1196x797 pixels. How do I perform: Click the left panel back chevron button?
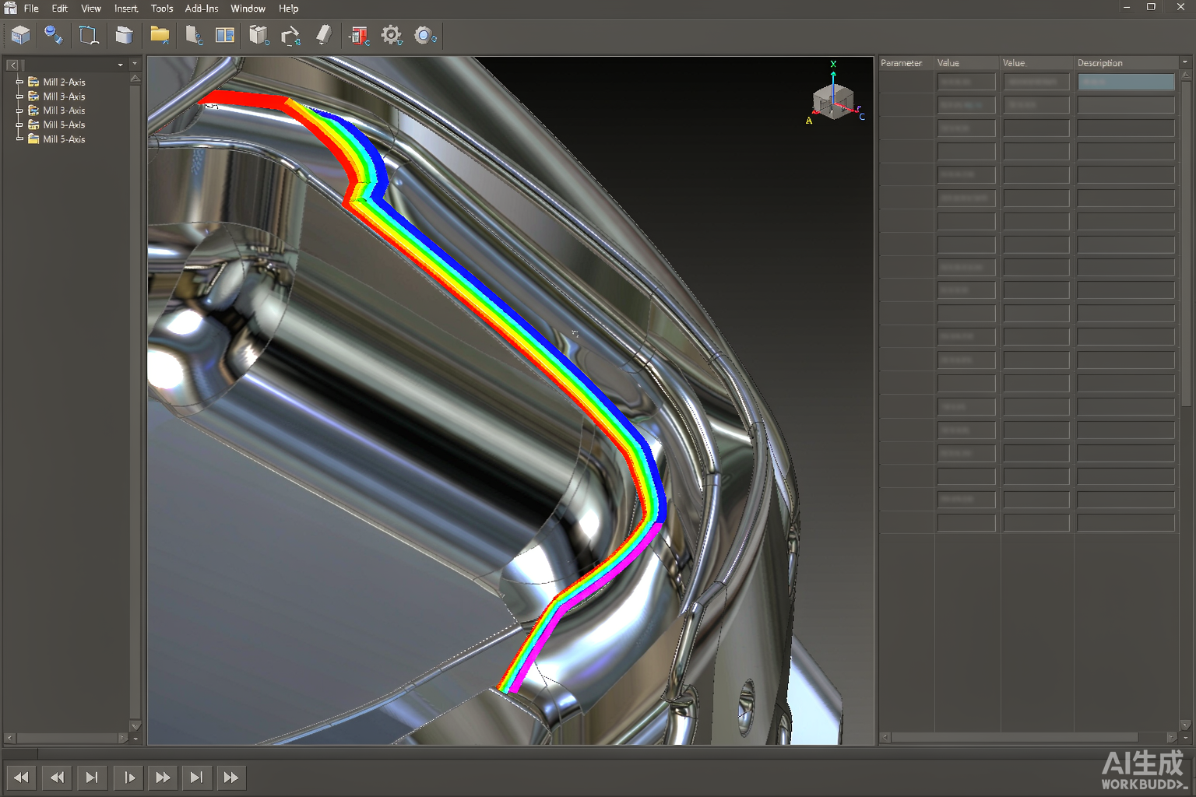12,65
